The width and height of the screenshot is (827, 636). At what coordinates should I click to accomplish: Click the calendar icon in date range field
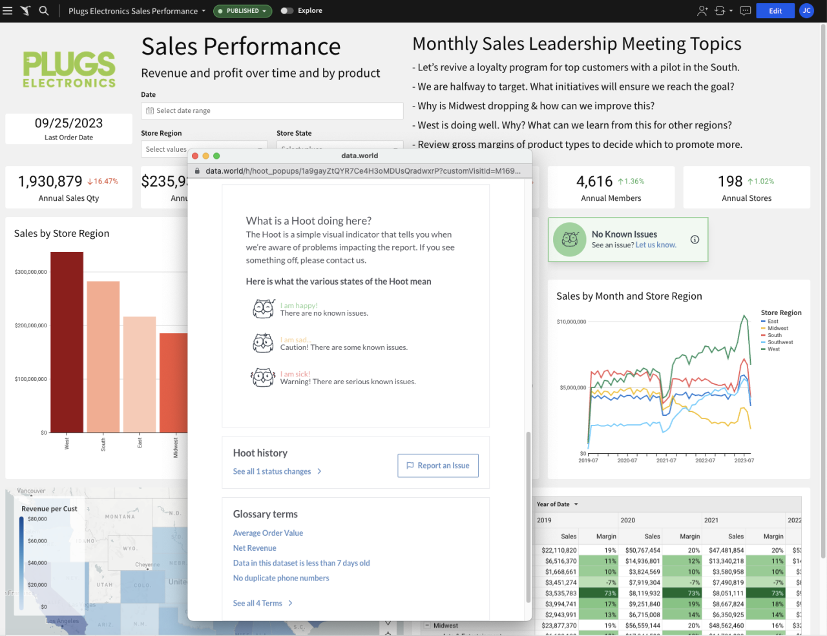click(x=150, y=111)
